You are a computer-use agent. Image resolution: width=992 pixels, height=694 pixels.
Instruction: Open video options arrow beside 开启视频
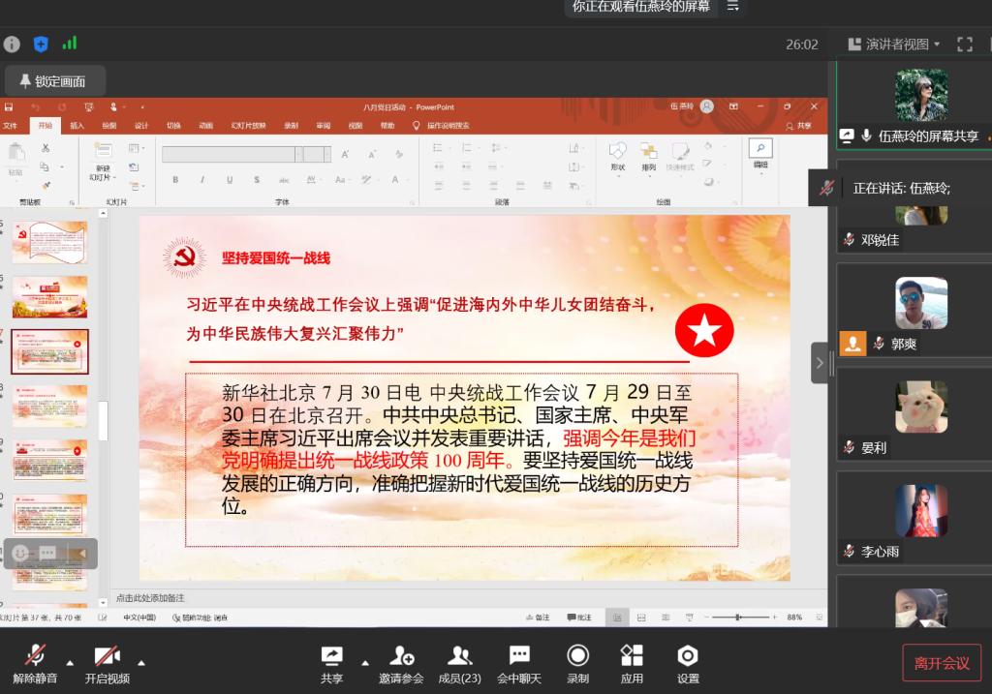[x=141, y=663]
